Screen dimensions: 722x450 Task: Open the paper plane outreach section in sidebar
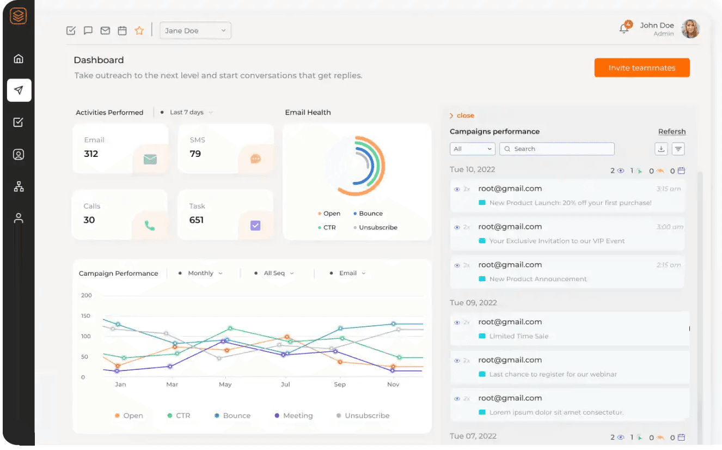[19, 90]
